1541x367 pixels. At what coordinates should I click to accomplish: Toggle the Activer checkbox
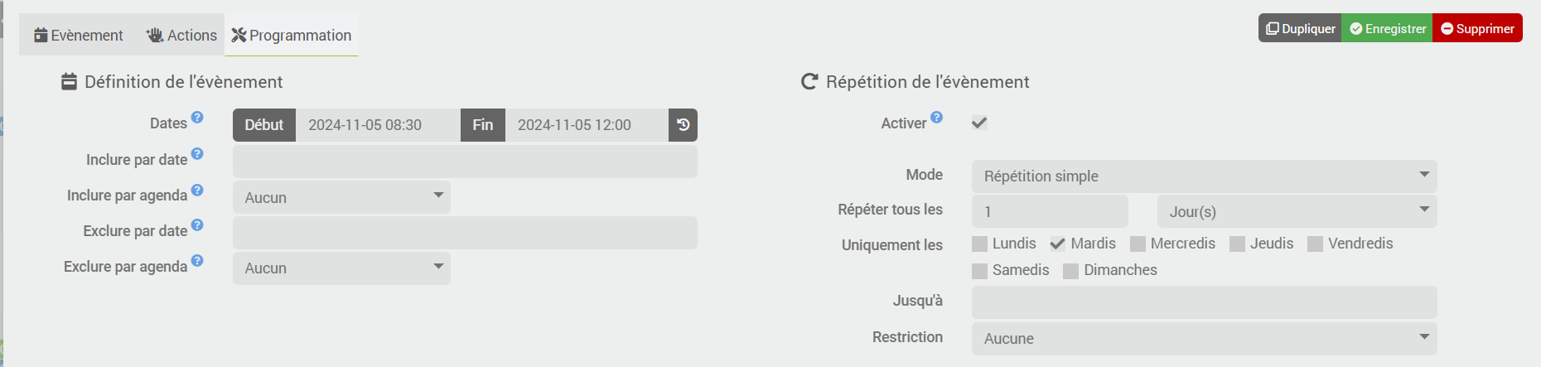979,123
